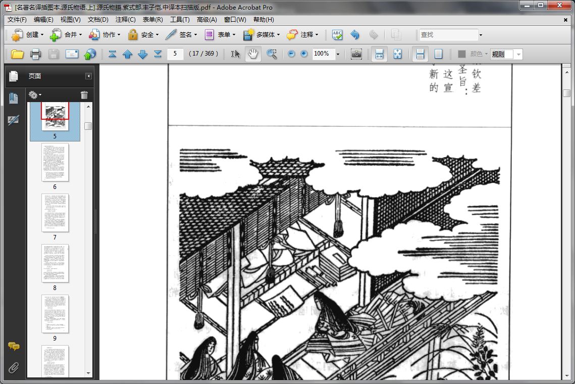Open the Comments panel icon
The image size is (575, 384).
[x=14, y=346]
